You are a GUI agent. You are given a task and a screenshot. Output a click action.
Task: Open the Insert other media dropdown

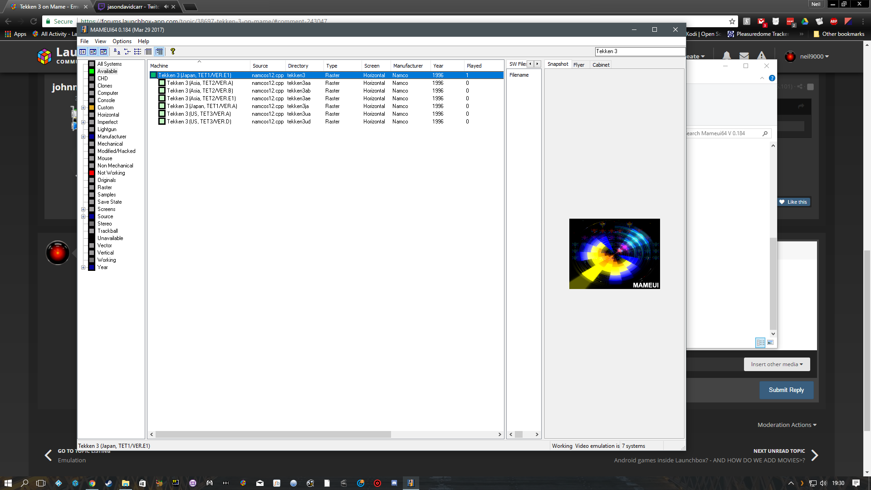(777, 364)
